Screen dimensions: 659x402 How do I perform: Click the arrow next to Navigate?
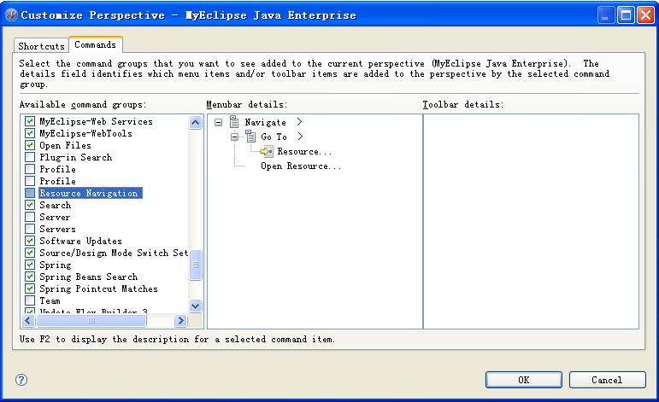(299, 122)
